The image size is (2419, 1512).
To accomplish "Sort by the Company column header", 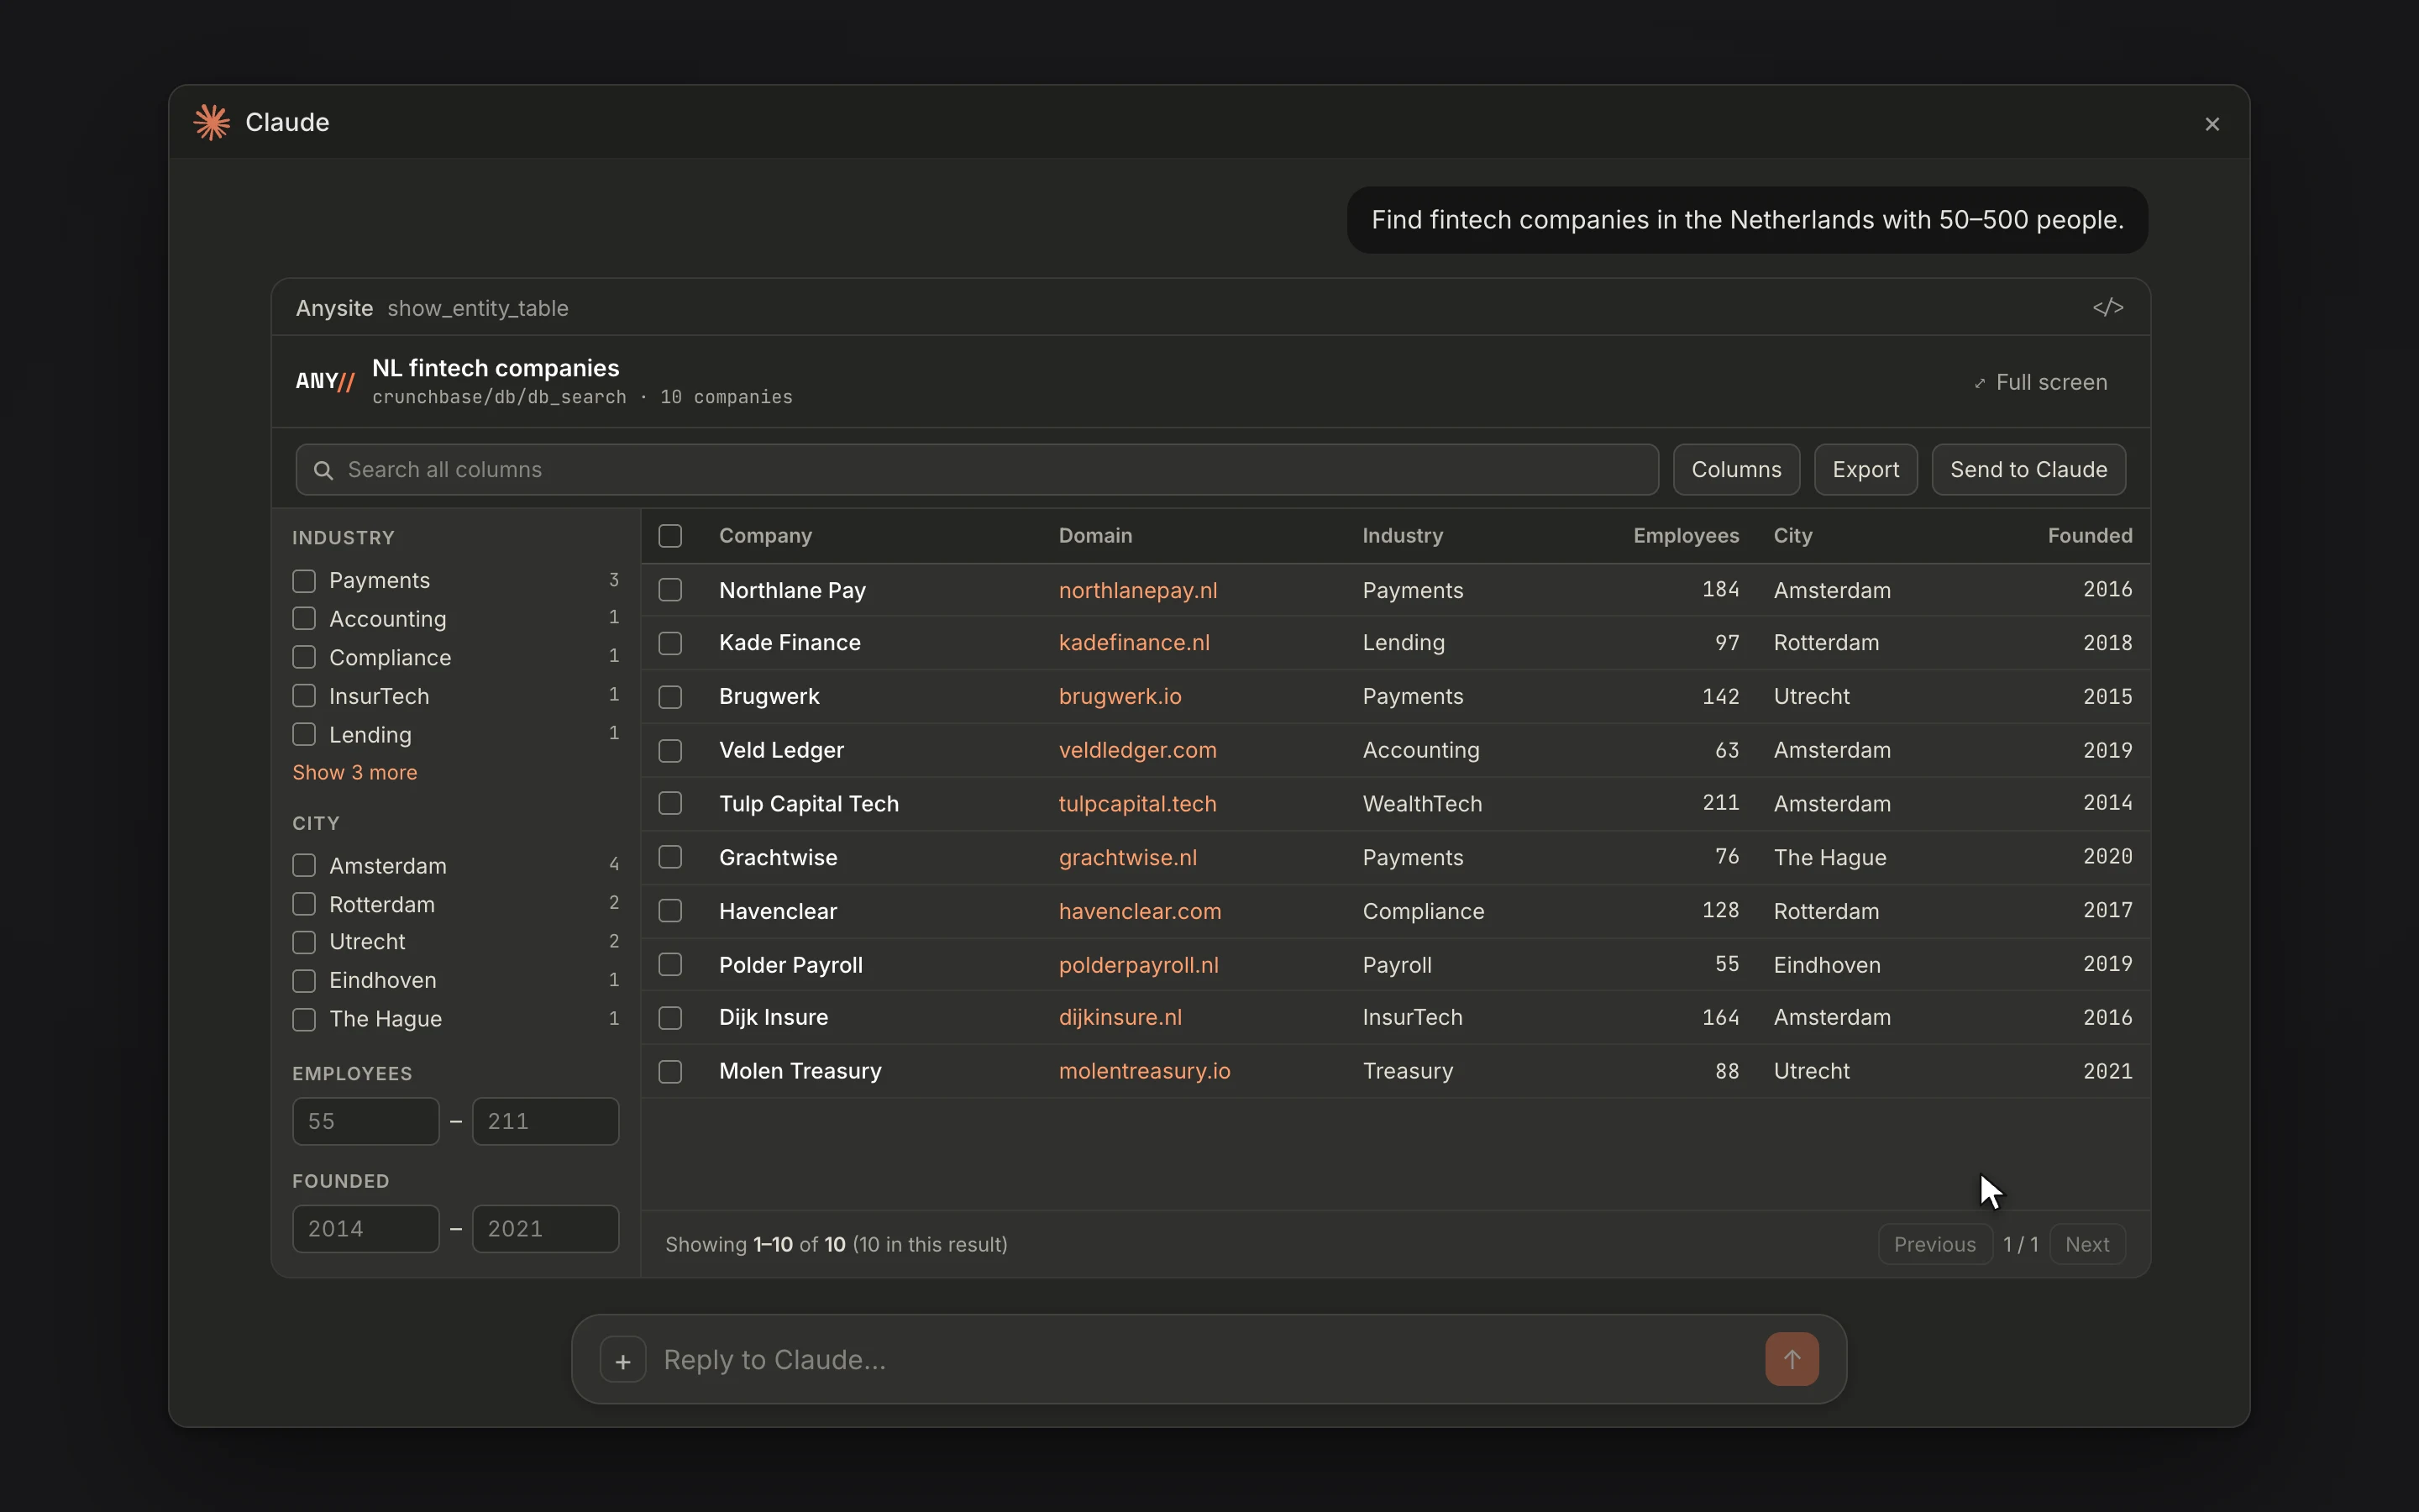I will pos(764,536).
